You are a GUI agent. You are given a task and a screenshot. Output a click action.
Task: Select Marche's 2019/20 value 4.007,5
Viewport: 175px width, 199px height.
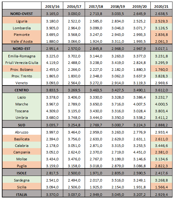[140, 104]
